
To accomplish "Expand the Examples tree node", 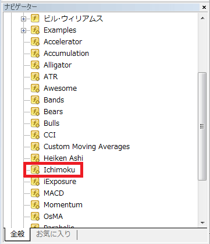I will (x=23, y=30).
